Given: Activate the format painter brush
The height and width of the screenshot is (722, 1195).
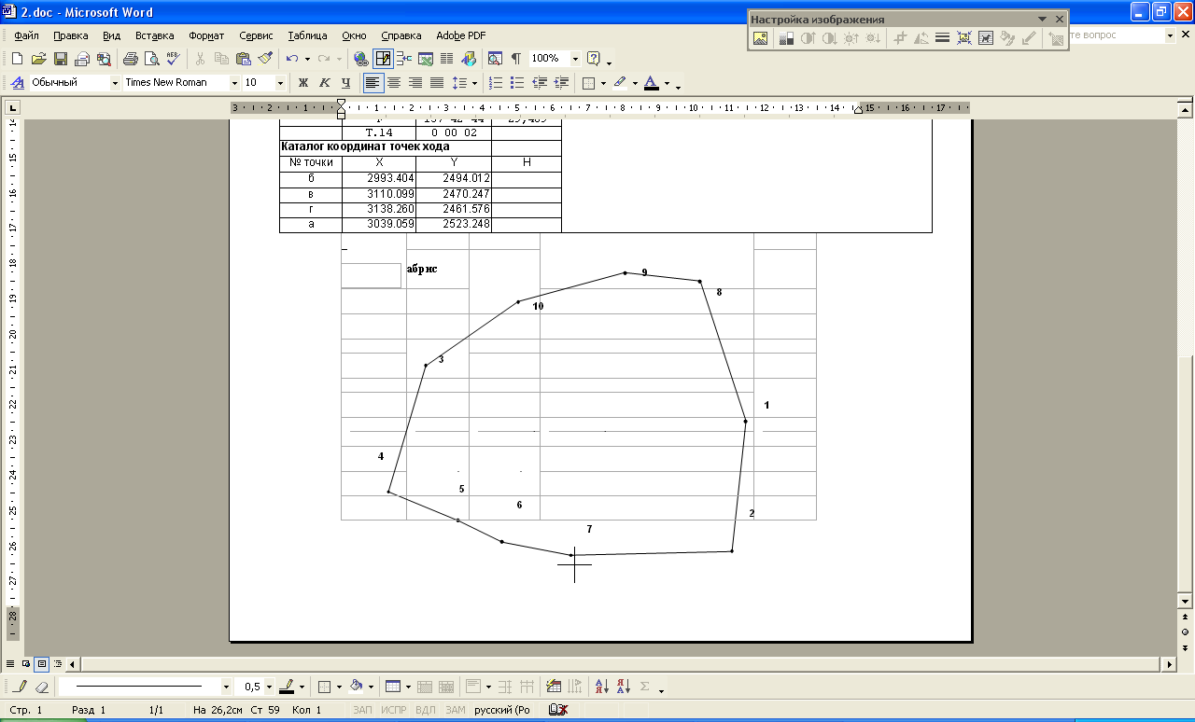Looking at the screenshot, I should [x=265, y=59].
